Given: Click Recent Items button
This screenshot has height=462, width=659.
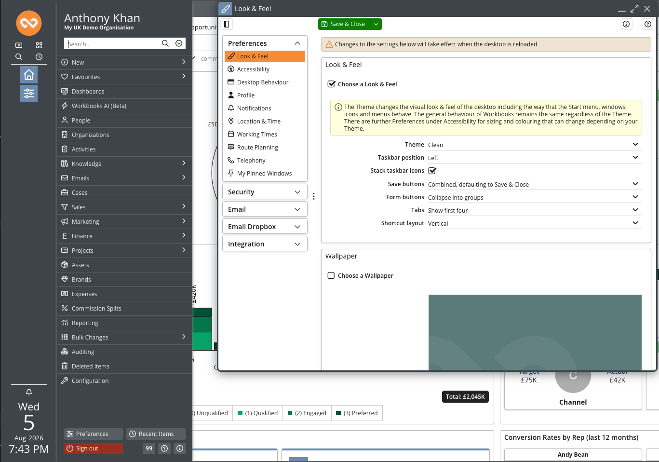Looking at the screenshot, I should pyautogui.click(x=156, y=434).
